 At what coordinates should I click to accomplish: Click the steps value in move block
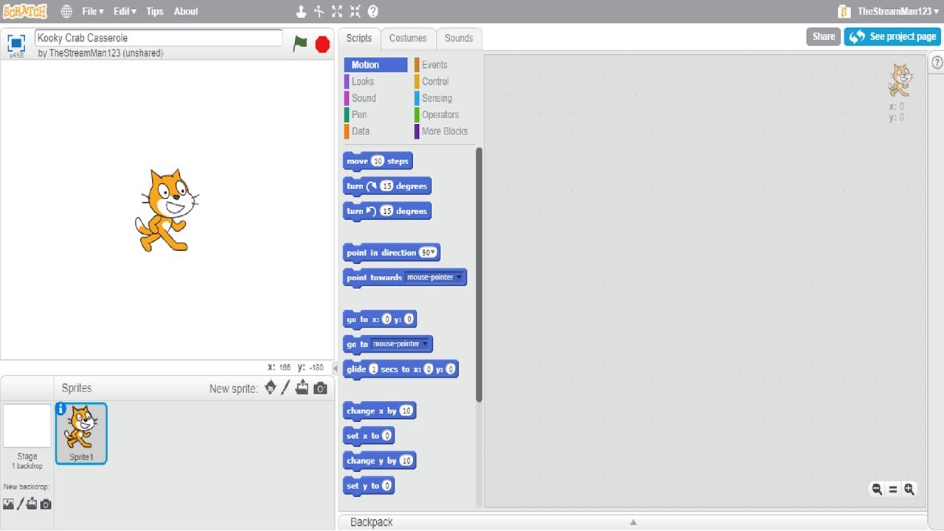coord(378,161)
